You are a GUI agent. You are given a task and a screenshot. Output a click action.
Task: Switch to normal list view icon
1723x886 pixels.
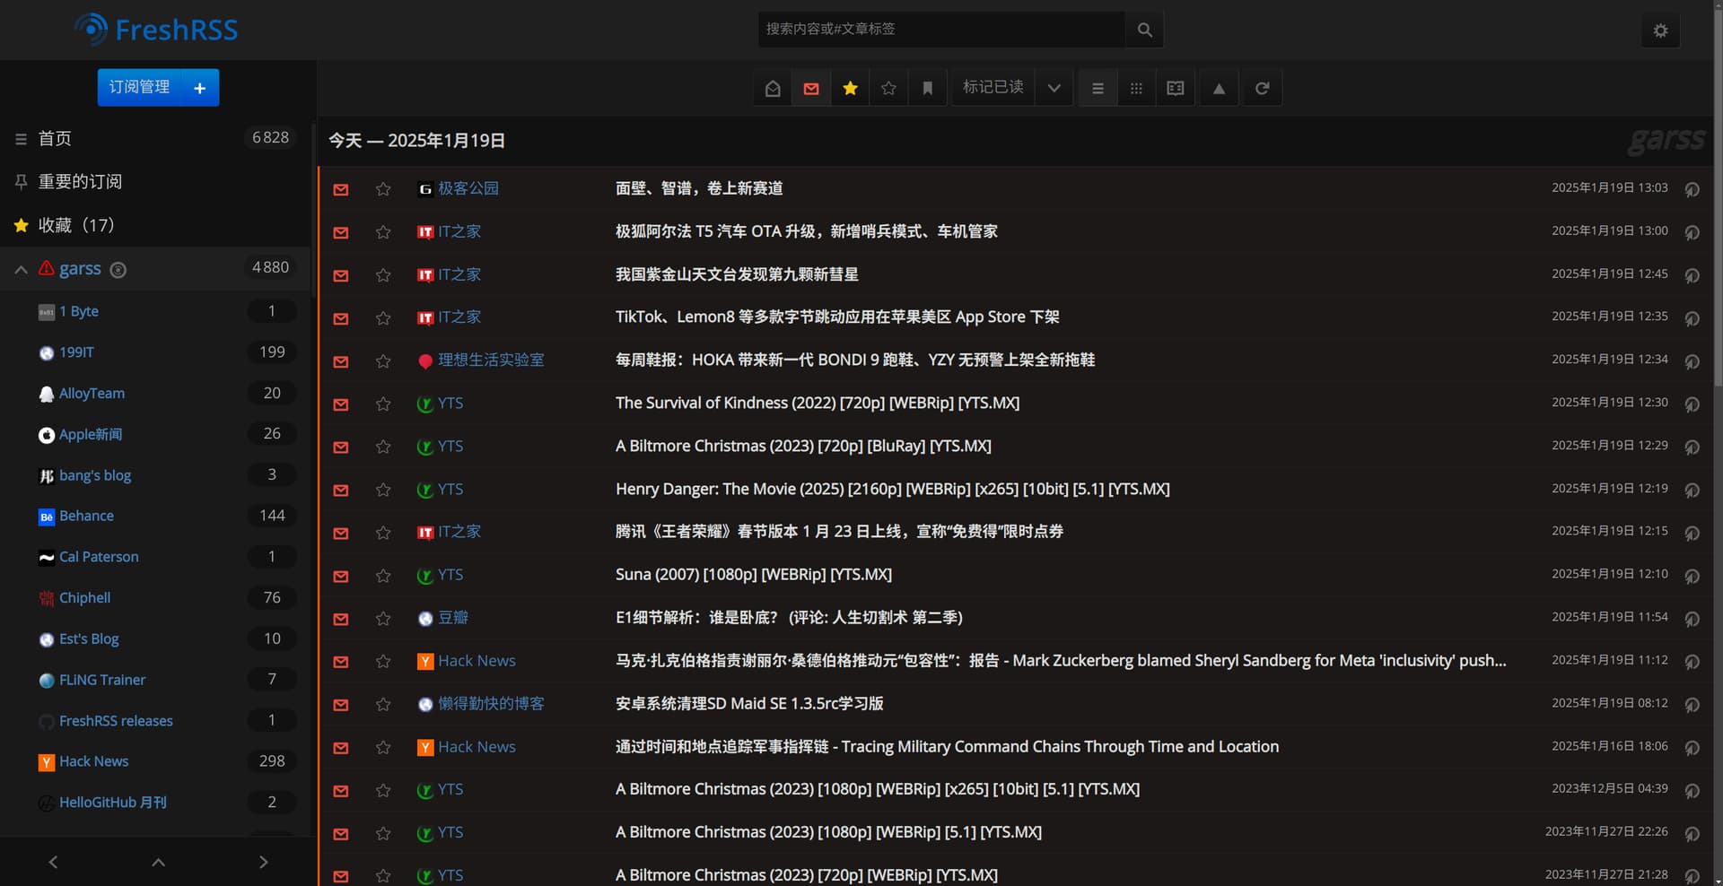click(1098, 88)
